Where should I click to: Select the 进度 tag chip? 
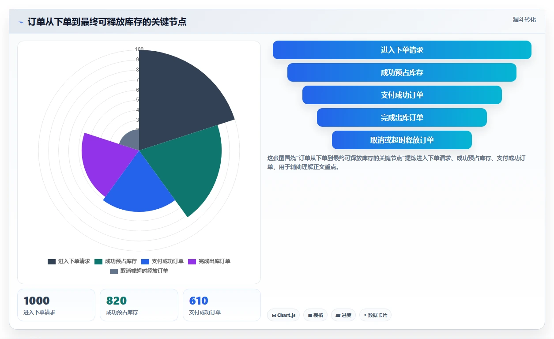343,315
